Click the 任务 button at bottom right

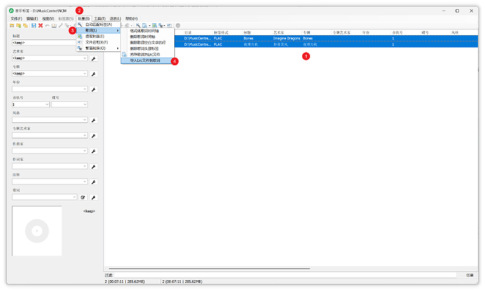[x=470, y=275]
